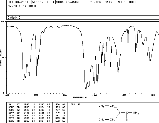Viewport: 159px width, 123px height.
Task: Select peak table entry 776
Action: (x=58, y=113)
